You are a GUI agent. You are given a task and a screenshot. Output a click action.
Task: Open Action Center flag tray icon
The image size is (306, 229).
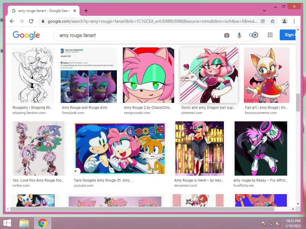264,223
